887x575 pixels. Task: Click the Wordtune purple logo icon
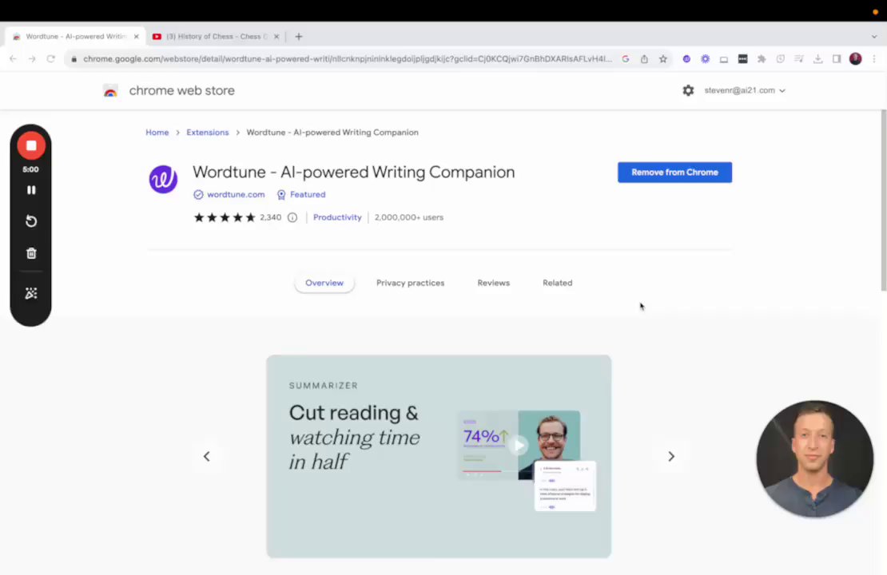click(x=163, y=179)
